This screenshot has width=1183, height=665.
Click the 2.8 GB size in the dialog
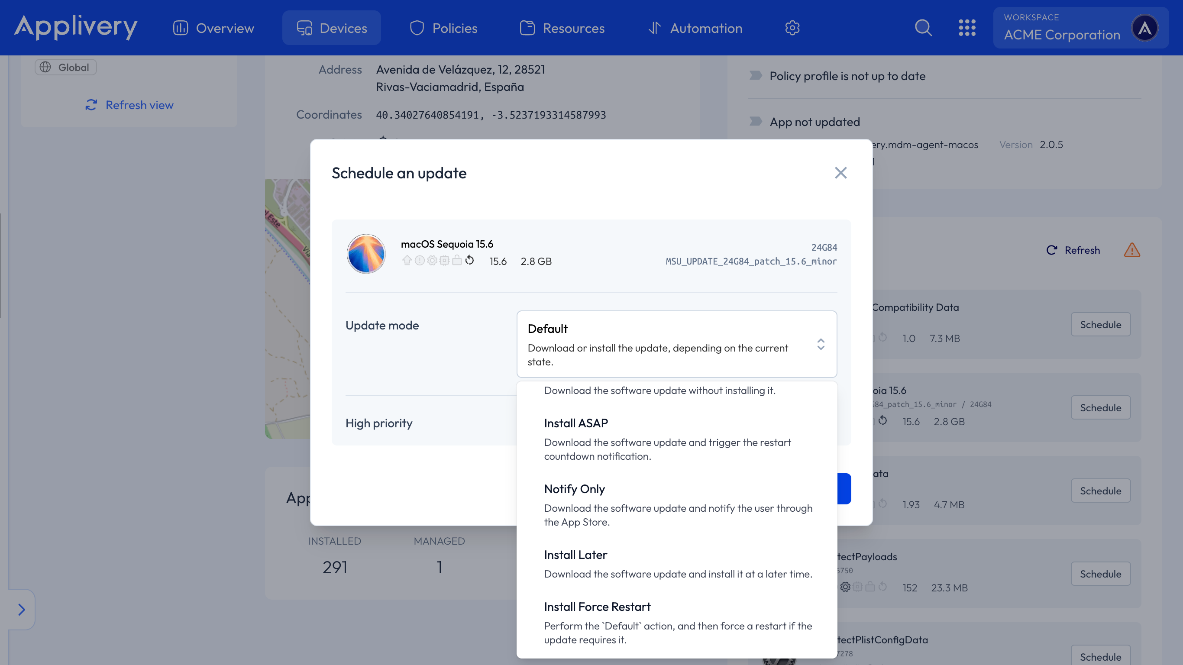536,261
